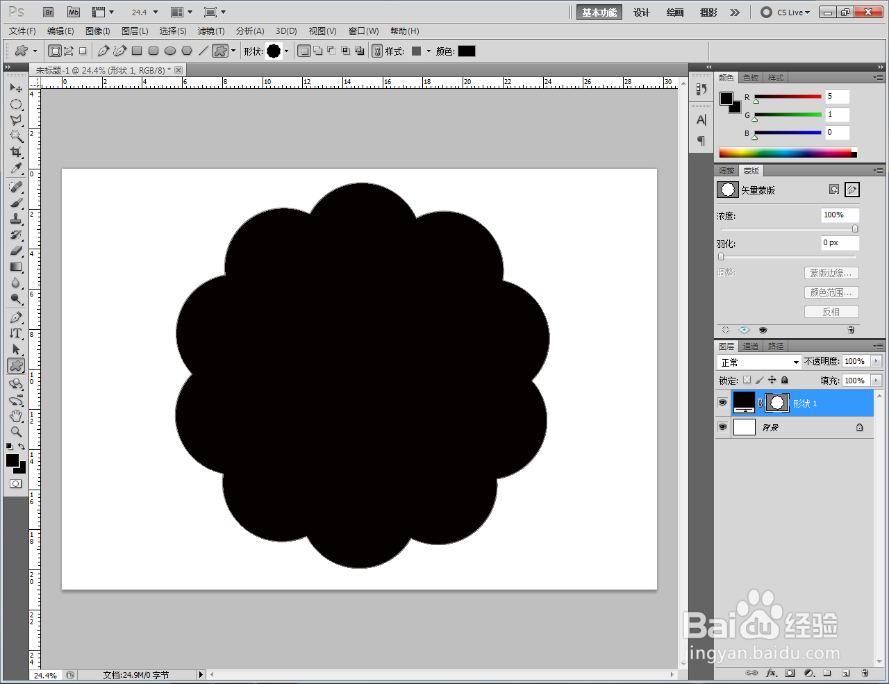
Task: Select the Vertical Type tool
Action: coord(16,333)
